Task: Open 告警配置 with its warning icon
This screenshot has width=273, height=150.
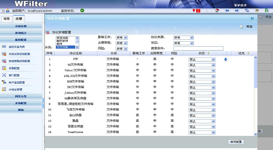Action: [x=14, y=68]
